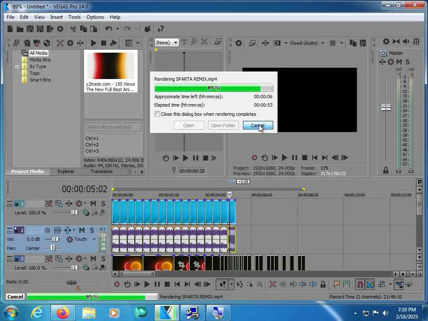Click Remove Selected Media red X icon
This screenshot has height=321, width=428.
click(x=60, y=43)
